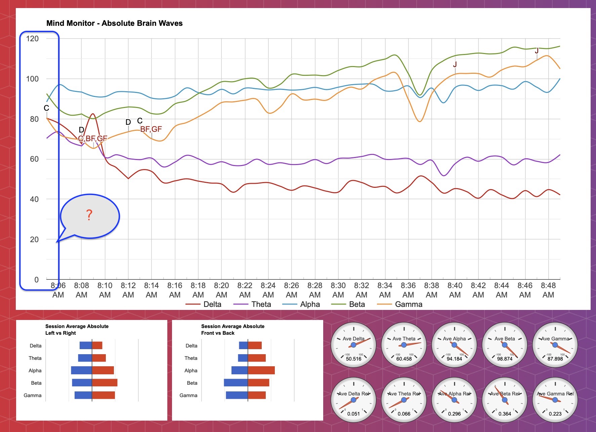596x432 pixels.
Task: Click the blue Beta bar in Front vs Back chart
Action: [x=236, y=383]
